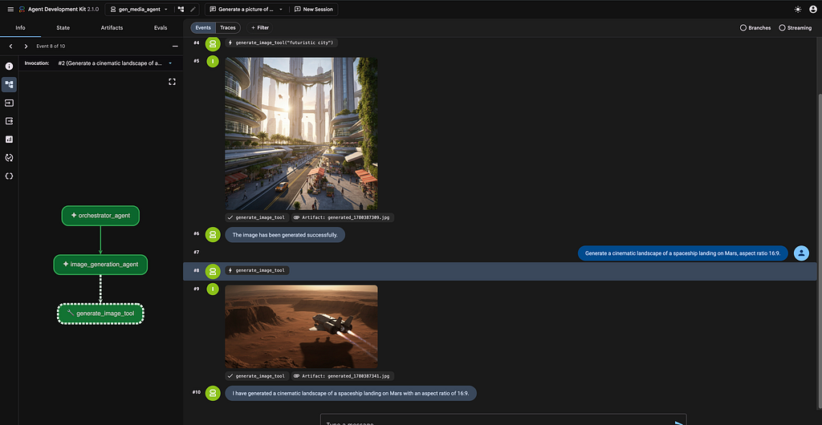Expand the graph to fullscreen
Screen dimensions: 822x425
(172, 82)
